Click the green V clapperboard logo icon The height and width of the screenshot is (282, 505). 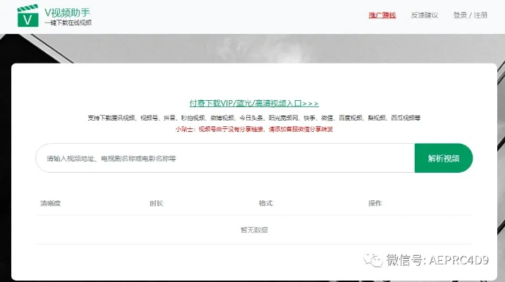pyautogui.click(x=28, y=16)
